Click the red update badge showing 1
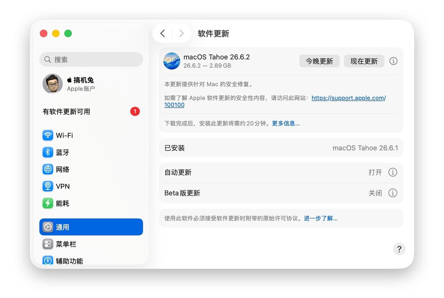Image resolution: width=444 pixels, height=298 pixels. 135,111
